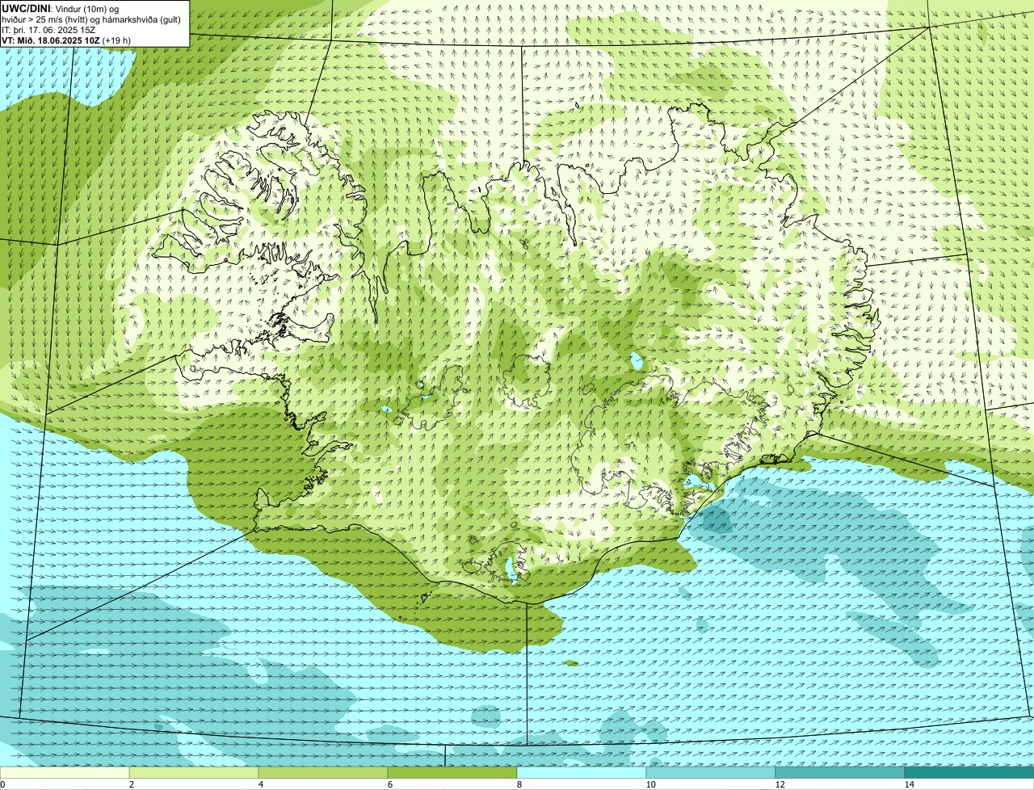The image size is (1034, 790).
Task: Click the legend scale label "4"
Action: pos(260,784)
